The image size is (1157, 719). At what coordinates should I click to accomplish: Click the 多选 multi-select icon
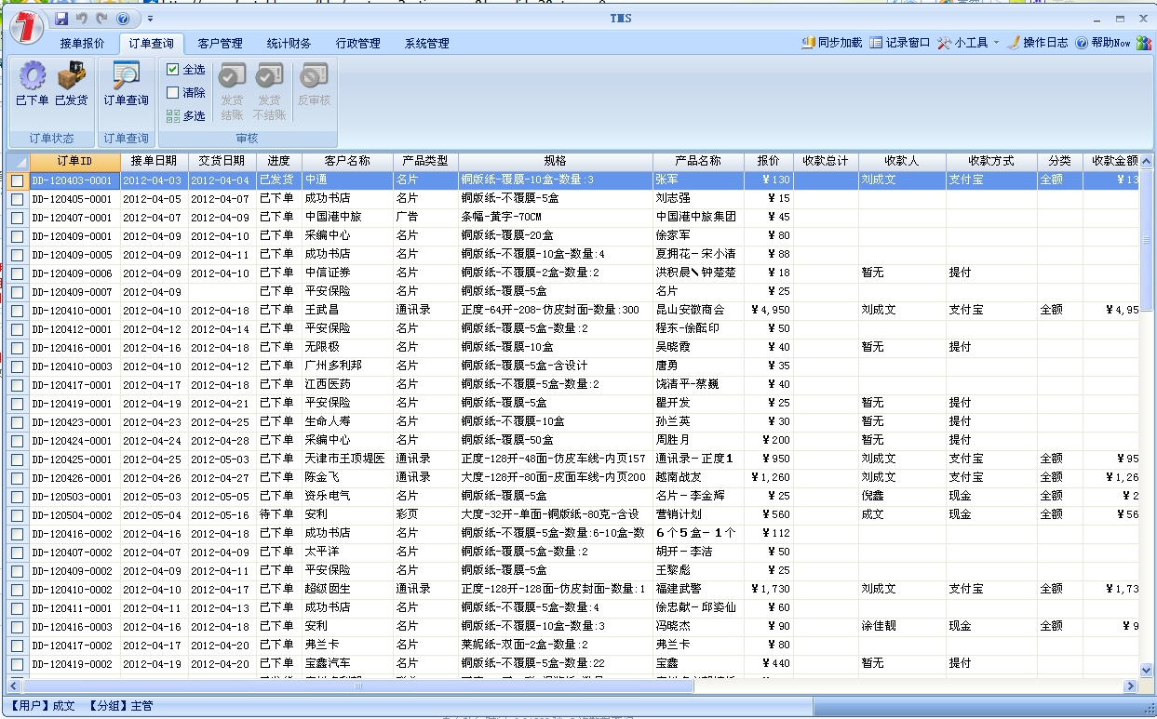(173, 116)
